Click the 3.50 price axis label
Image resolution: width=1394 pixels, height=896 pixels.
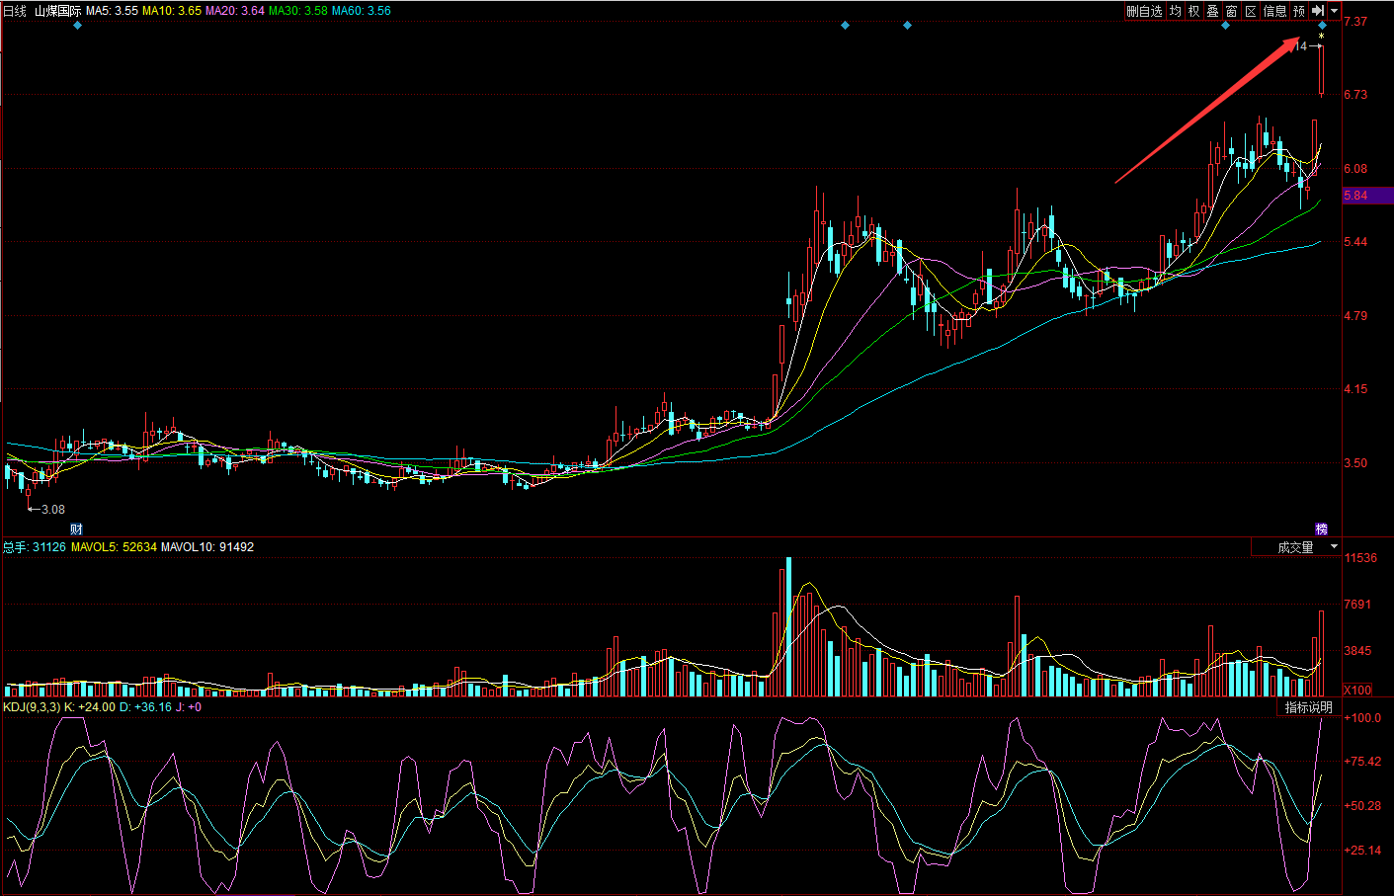[x=1355, y=463]
